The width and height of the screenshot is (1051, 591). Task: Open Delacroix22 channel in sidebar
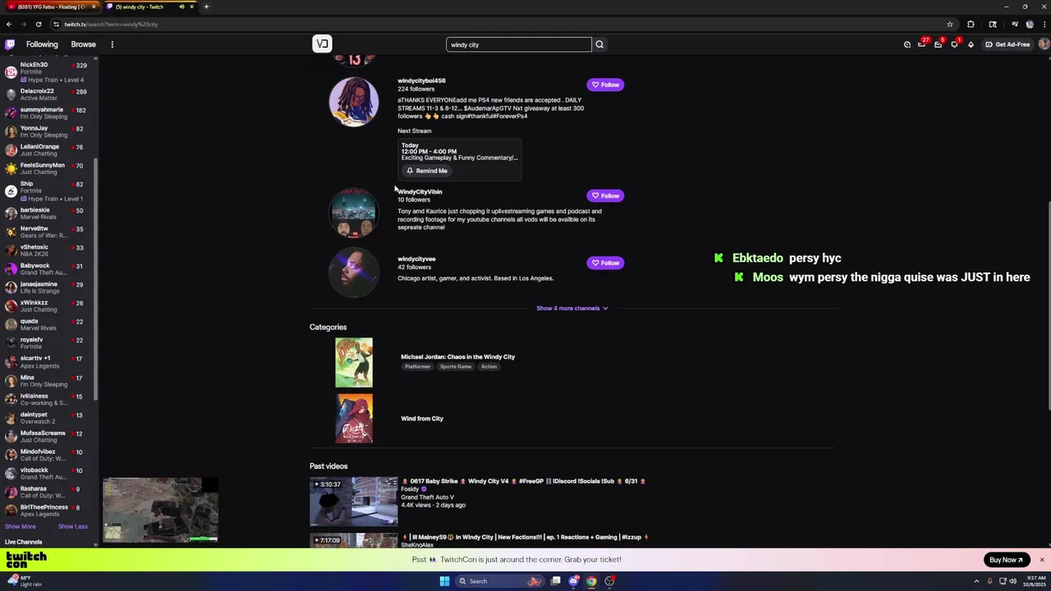49,94
